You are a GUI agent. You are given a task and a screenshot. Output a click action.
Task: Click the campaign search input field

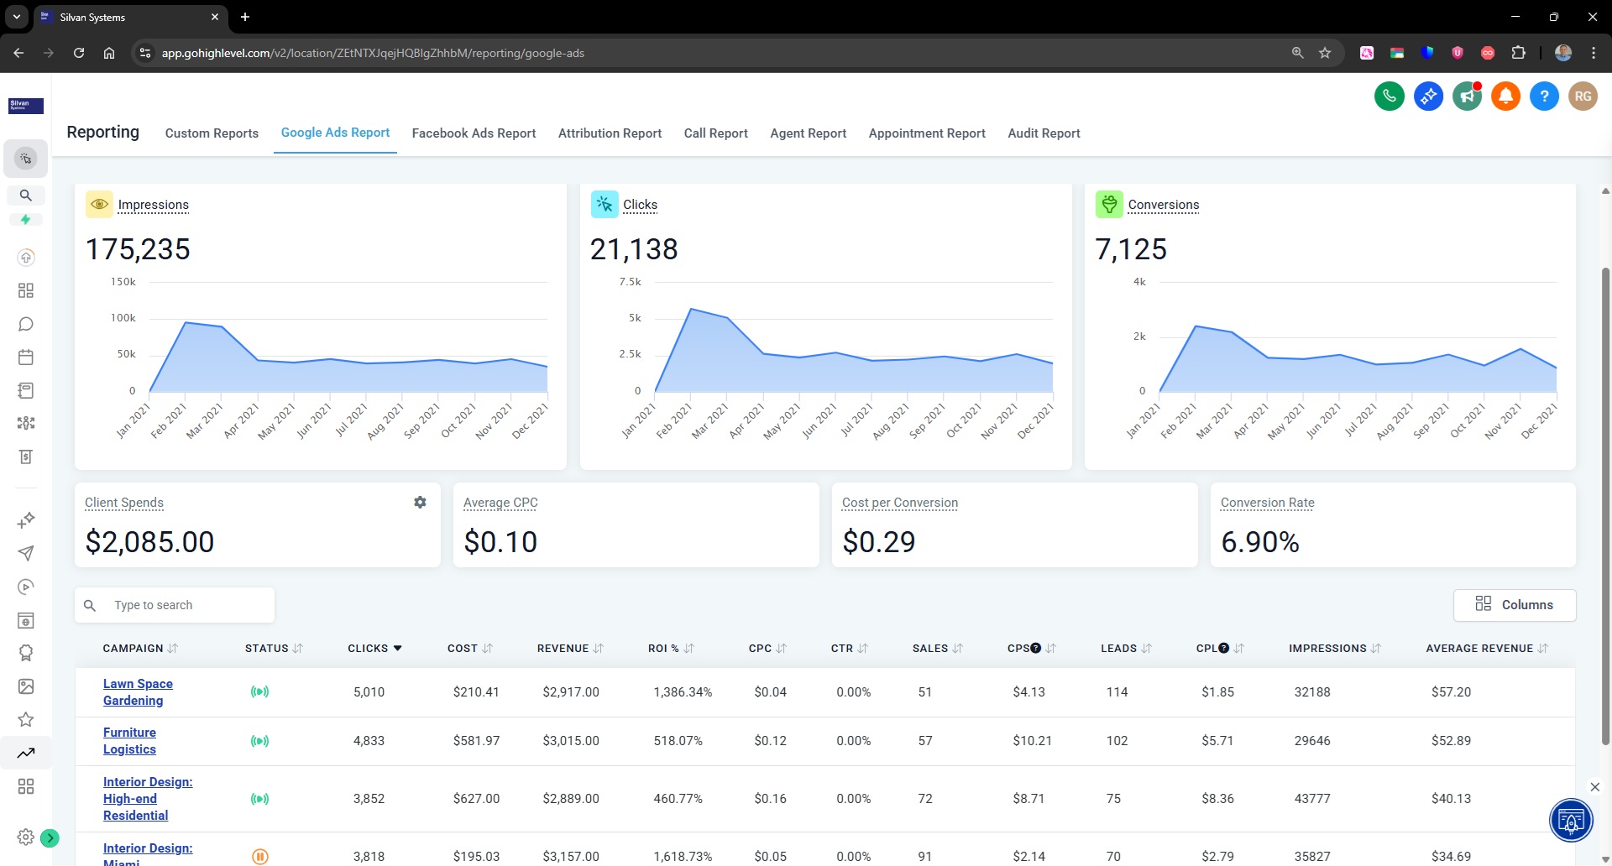coord(185,605)
